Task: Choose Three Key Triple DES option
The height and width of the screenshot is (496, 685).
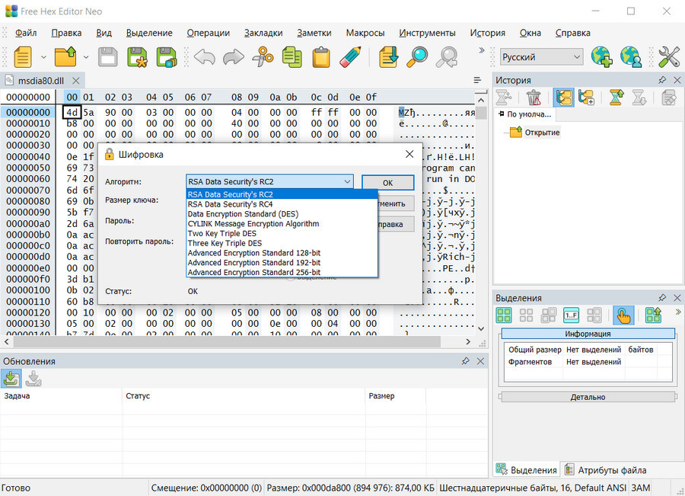Action: click(x=282, y=243)
